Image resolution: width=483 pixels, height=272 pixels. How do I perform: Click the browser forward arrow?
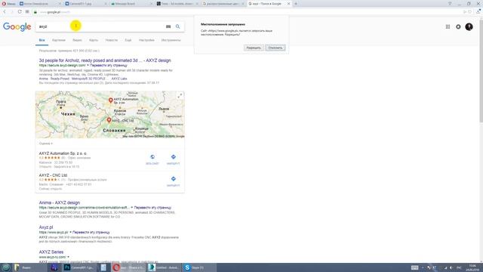tap(12, 12)
